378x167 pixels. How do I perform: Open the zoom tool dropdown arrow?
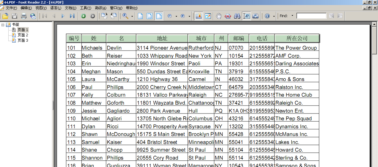(132, 16)
